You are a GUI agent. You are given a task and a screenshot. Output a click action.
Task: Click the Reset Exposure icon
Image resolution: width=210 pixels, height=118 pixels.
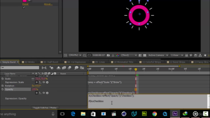pos(205,55)
